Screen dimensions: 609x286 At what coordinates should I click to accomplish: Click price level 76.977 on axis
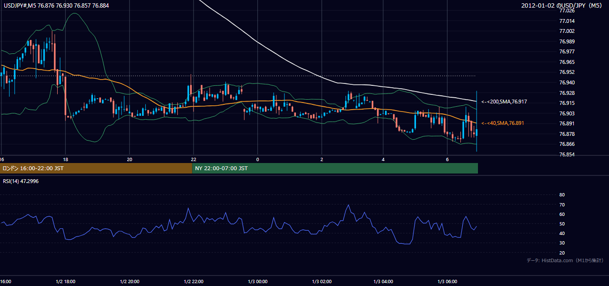pyautogui.click(x=567, y=51)
